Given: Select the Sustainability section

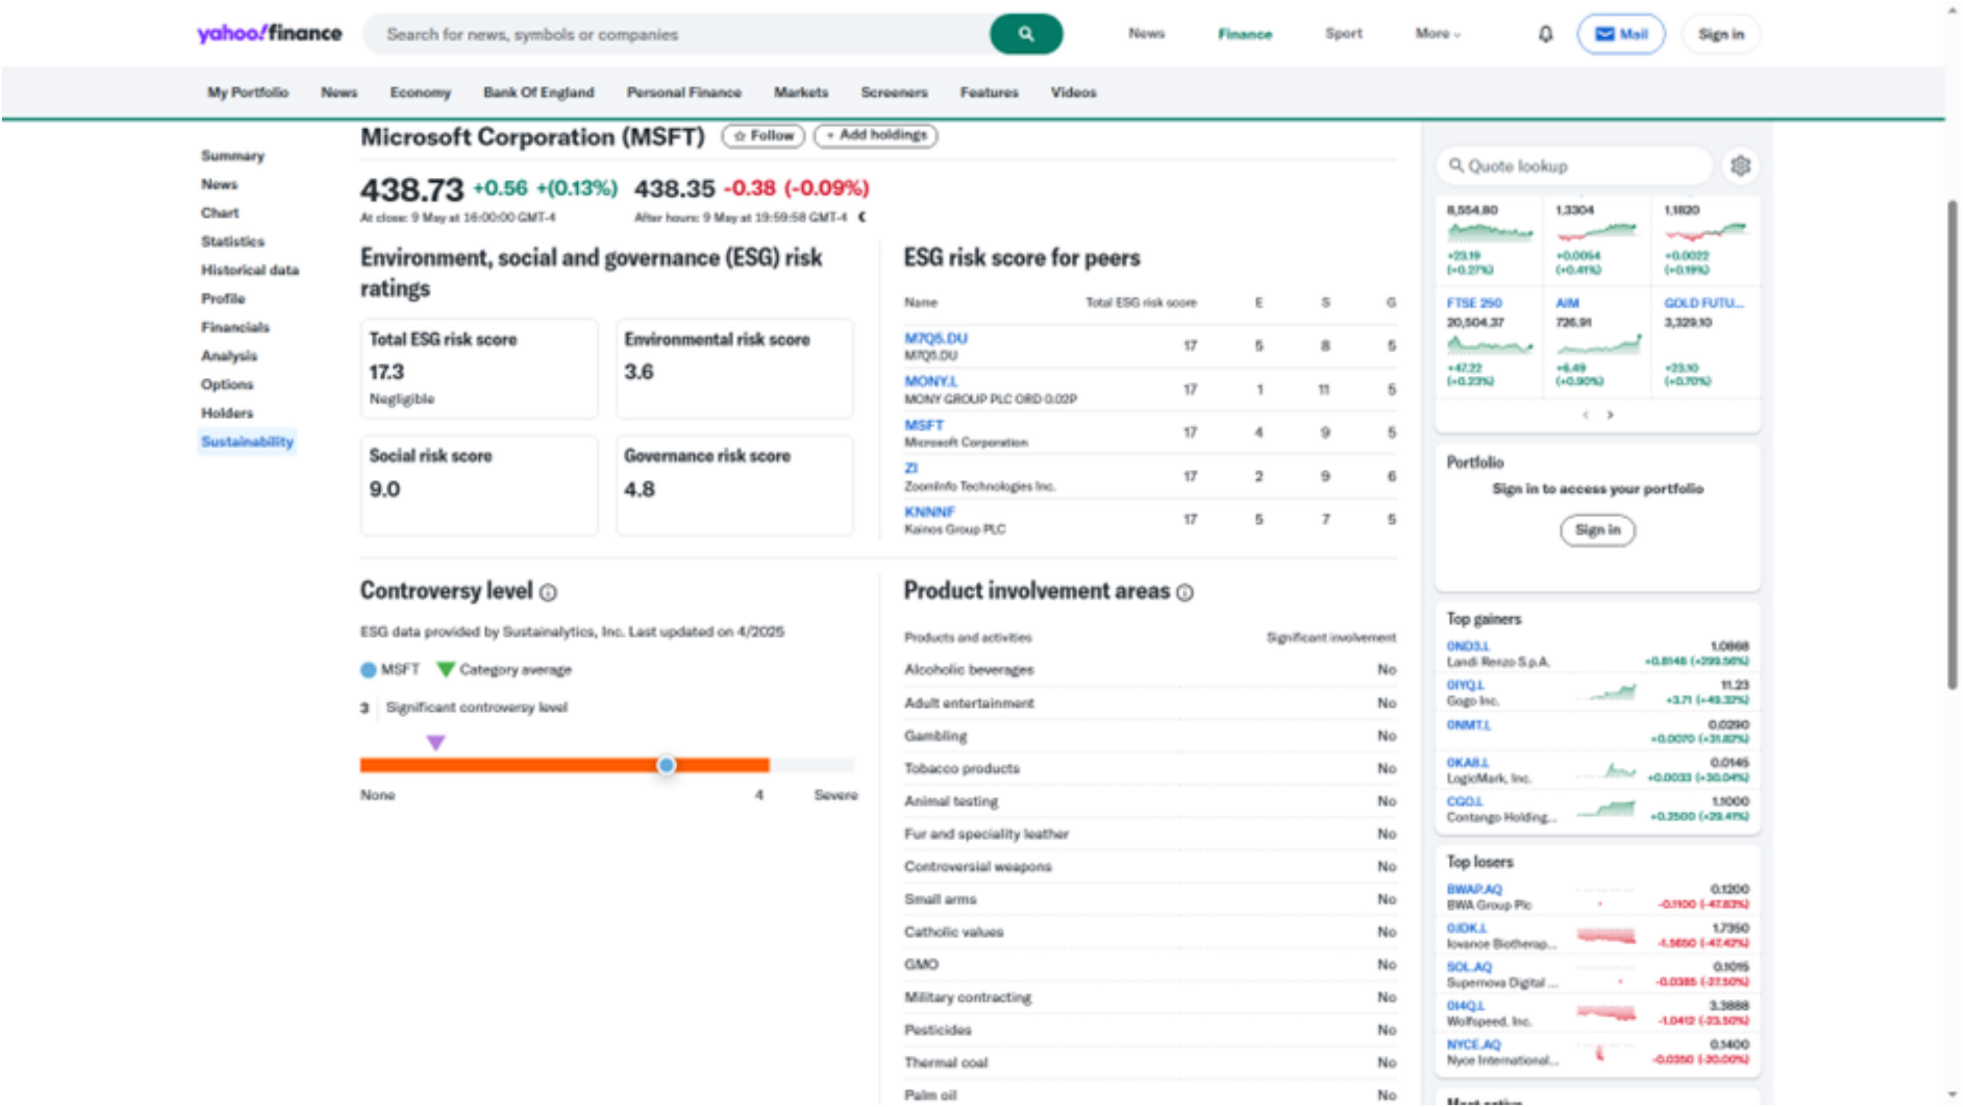Looking at the screenshot, I should click(247, 442).
